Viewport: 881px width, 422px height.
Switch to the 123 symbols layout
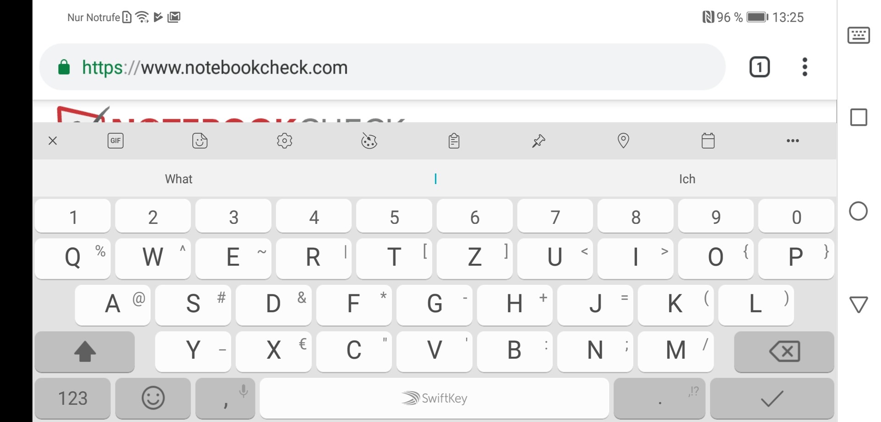tap(72, 398)
